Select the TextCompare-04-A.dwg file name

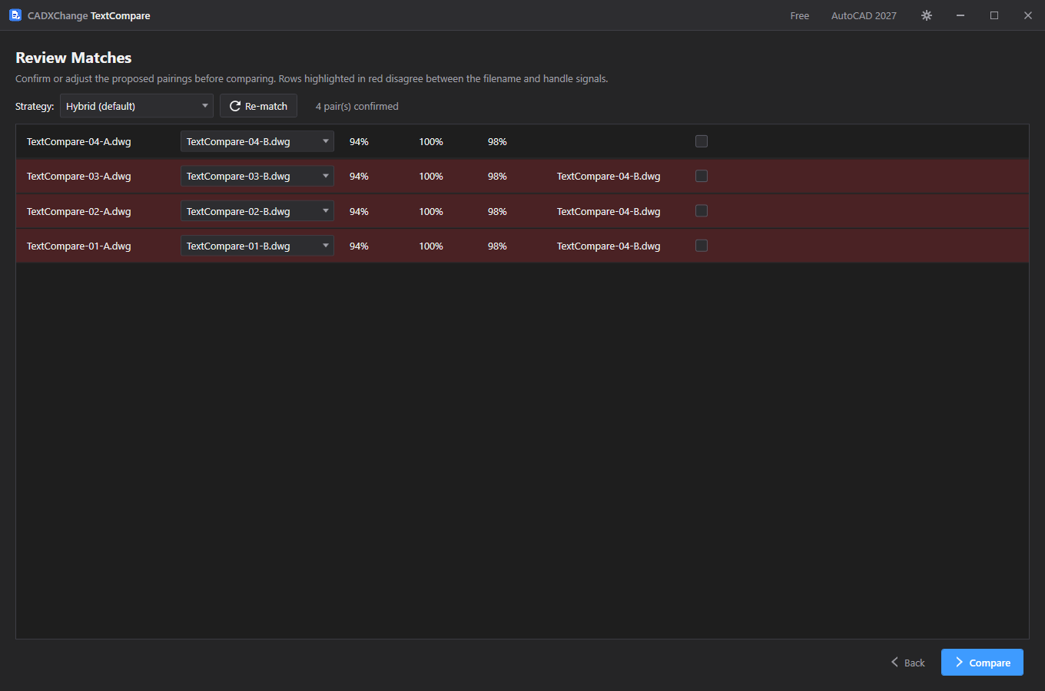79,142
